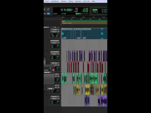The image size is (151, 113).
Task: Click the Dly indicator in the counter
Action: tap(80, 13)
